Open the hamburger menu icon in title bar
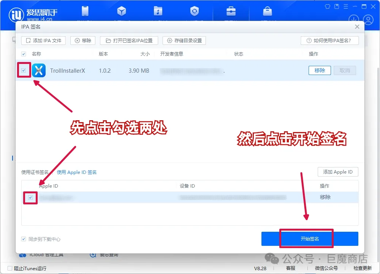Screen dimensions: 380x274 click(346, 6)
